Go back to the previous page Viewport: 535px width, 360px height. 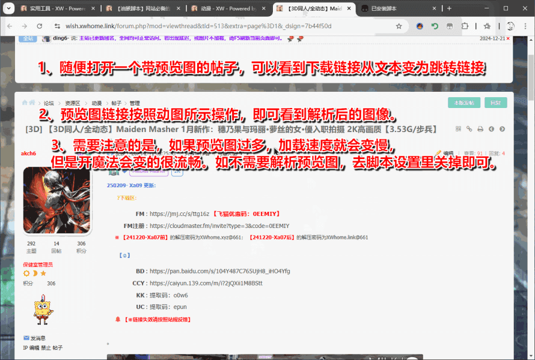click(x=10, y=26)
